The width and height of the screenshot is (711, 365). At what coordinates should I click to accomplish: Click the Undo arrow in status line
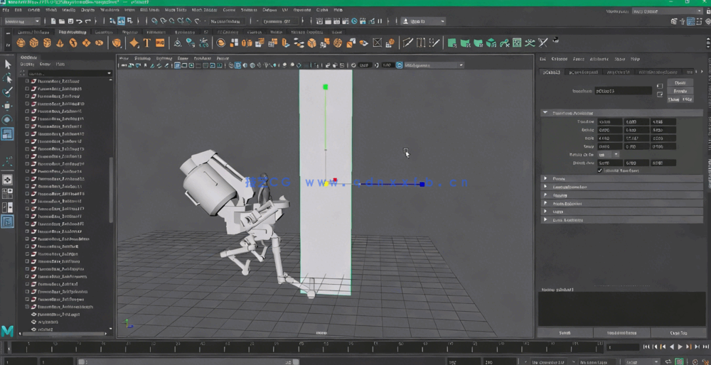coord(79,21)
